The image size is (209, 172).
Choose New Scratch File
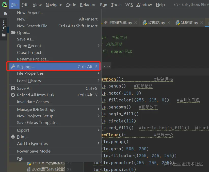[55, 26]
